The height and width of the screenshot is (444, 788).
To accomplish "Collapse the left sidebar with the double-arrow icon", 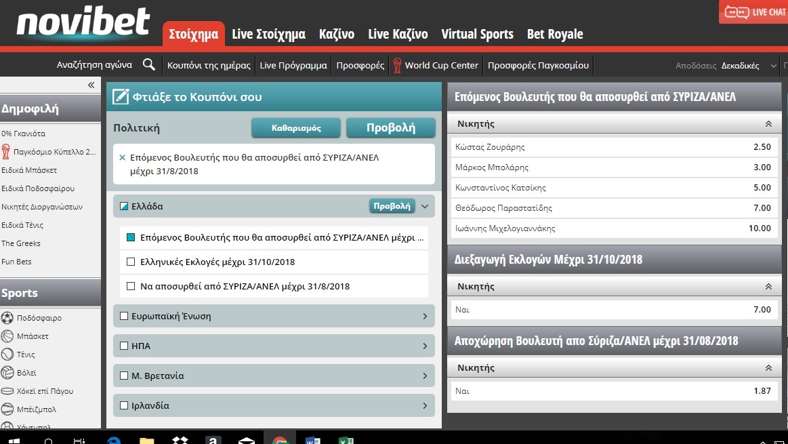I will click(x=91, y=85).
